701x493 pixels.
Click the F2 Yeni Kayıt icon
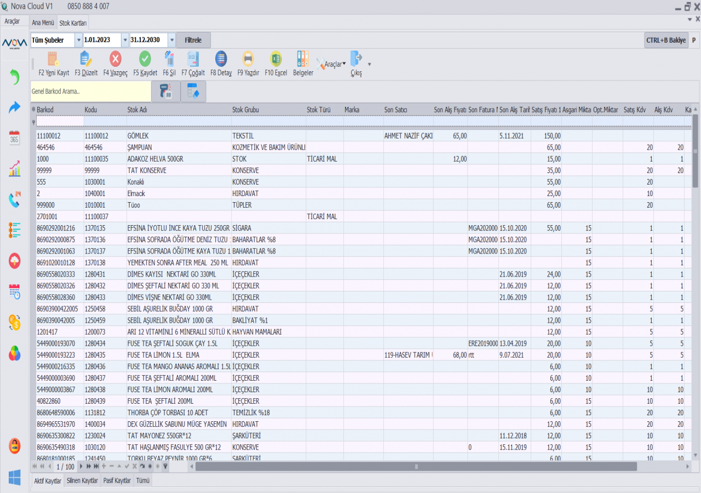[53, 59]
